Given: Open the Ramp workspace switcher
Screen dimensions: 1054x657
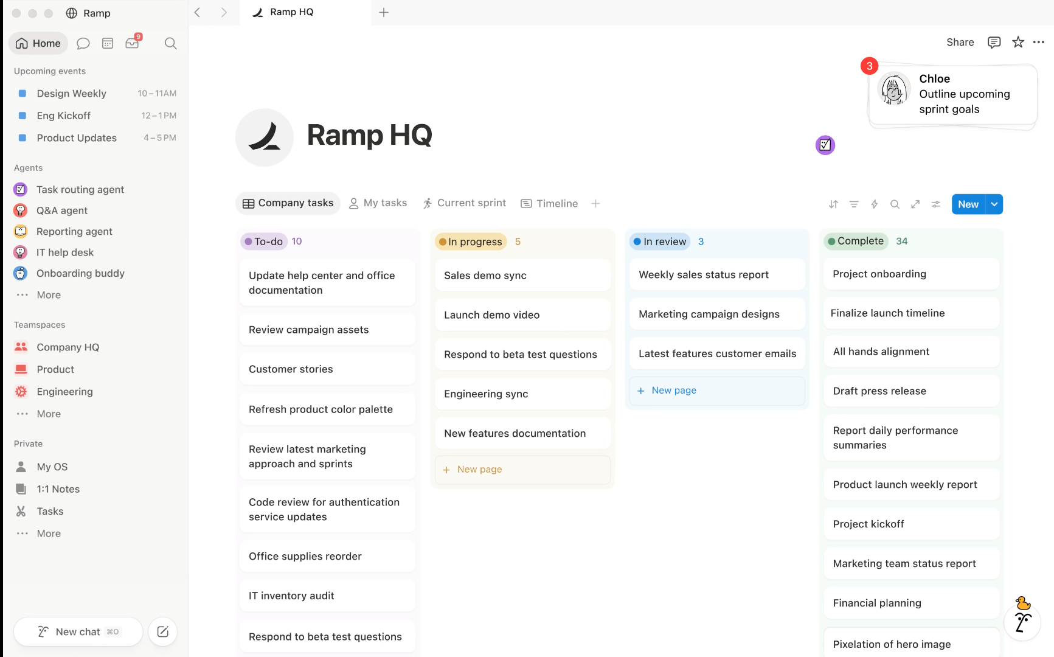Looking at the screenshot, I should [x=89, y=13].
